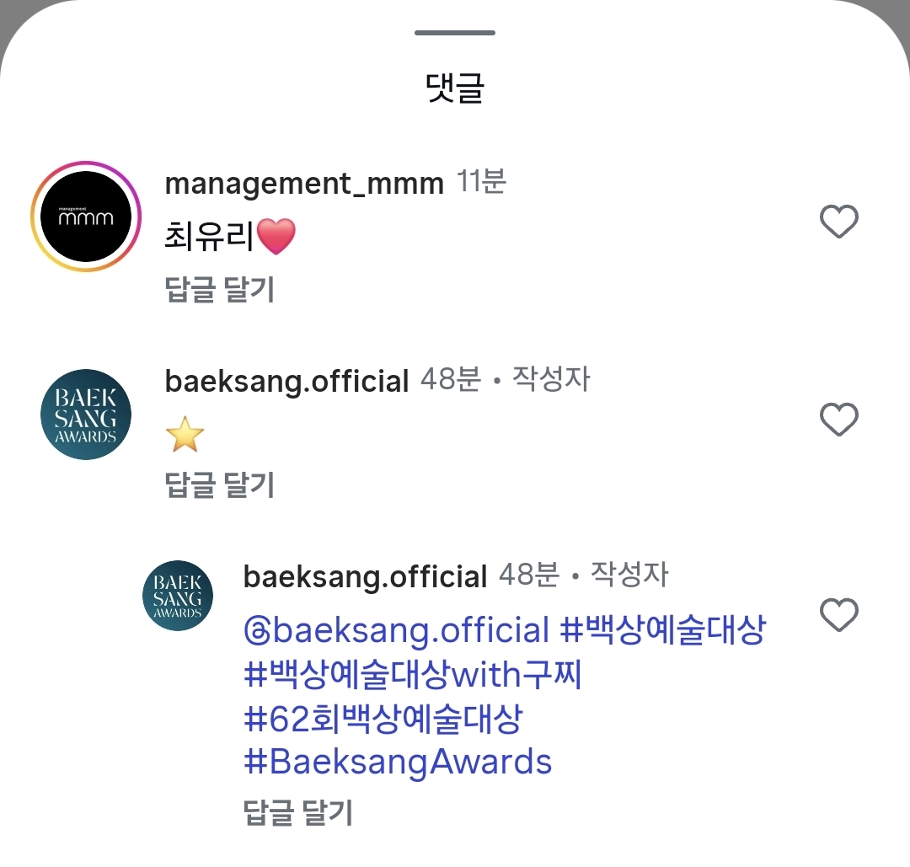The image size is (910, 867).
Task: Open the #백상예술대상 hashtag
Action: (x=663, y=629)
